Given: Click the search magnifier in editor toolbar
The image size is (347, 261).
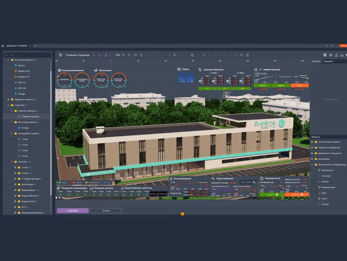Looking at the screenshot, I should point(204,55).
